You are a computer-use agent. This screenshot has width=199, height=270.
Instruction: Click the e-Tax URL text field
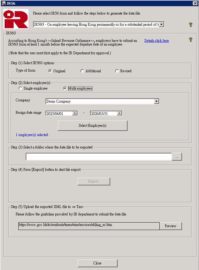click(89, 226)
